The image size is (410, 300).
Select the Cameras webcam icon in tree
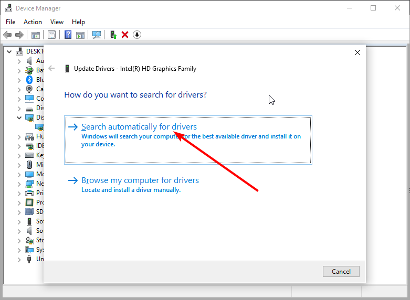coord(29,89)
